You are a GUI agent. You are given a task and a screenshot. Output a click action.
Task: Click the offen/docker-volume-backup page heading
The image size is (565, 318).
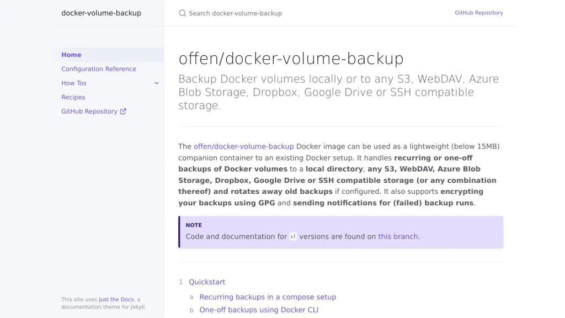point(291,59)
